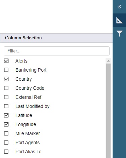Click the column list scrollbar track
The image size is (126, 158).
pyautogui.click(x=108, y=111)
